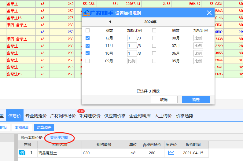Select 显示平均价 option
243x161 pixels.
[59, 137]
